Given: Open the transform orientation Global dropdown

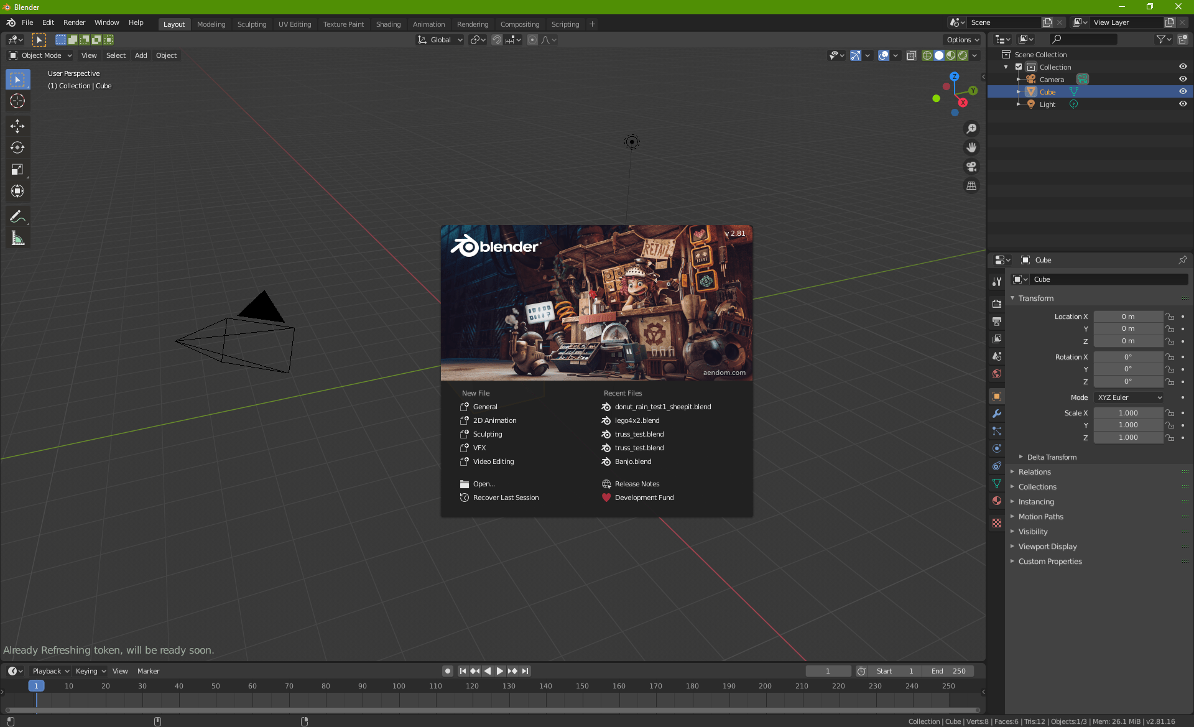Looking at the screenshot, I should [440, 39].
